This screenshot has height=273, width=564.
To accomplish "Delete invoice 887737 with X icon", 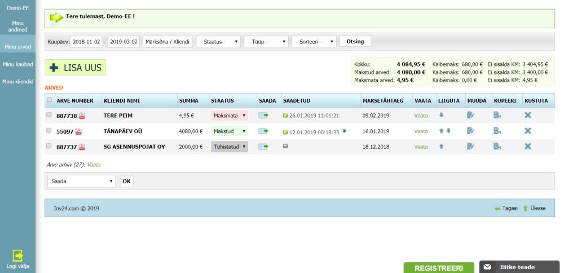I will [528, 147].
